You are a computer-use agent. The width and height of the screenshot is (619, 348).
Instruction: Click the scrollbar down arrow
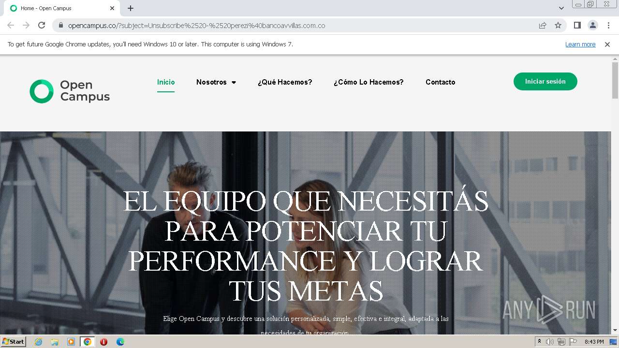(615, 330)
